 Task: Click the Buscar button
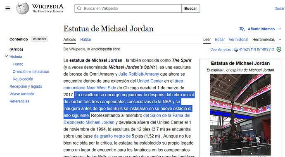click(191, 9)
